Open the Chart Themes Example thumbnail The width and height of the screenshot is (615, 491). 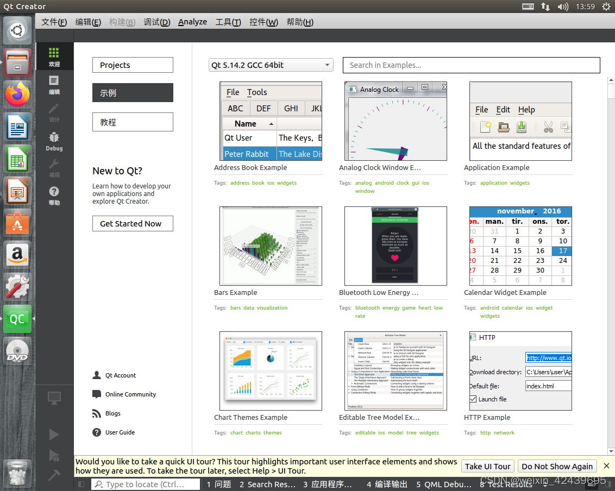pos(271,371)
